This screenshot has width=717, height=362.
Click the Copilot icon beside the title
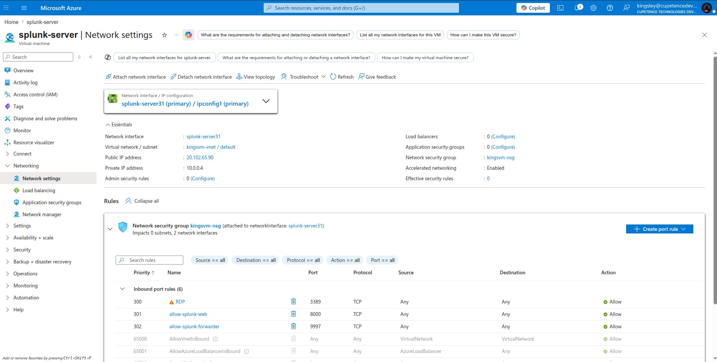[x=189, y=35]
